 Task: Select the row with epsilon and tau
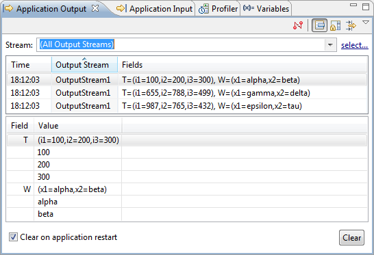click(x=187, y=106)
